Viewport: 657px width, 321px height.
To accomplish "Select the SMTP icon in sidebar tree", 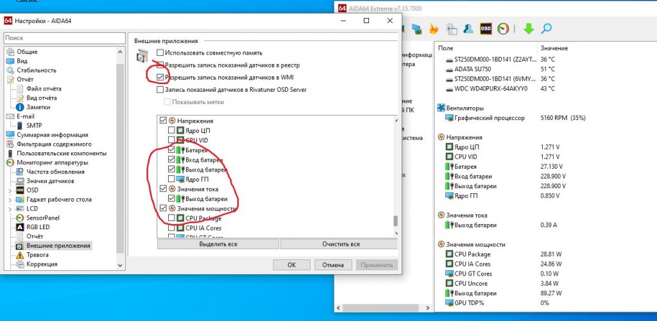I will pyautogui.click(x=20, y=126).
